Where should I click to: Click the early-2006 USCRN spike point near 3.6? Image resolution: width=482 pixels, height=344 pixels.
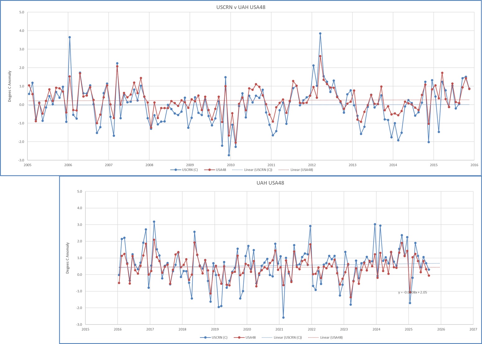(x=70, y=37)
